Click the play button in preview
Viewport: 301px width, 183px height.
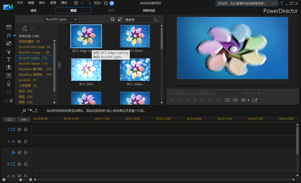point(172,100)
